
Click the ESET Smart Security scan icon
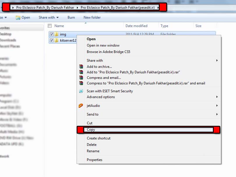[x=81, y=91]
